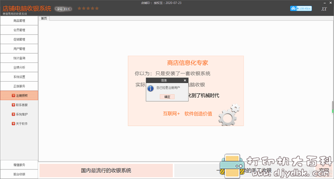Image resolution: width=334 pixels, height=179 pixels.
Task: Close the 信息 dialog with the X
Action: tap(185, 80)
